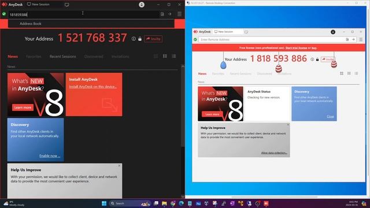Select Address Book suggestion in dropdown
The image size is (370, 208).
(x=91, y=24)
